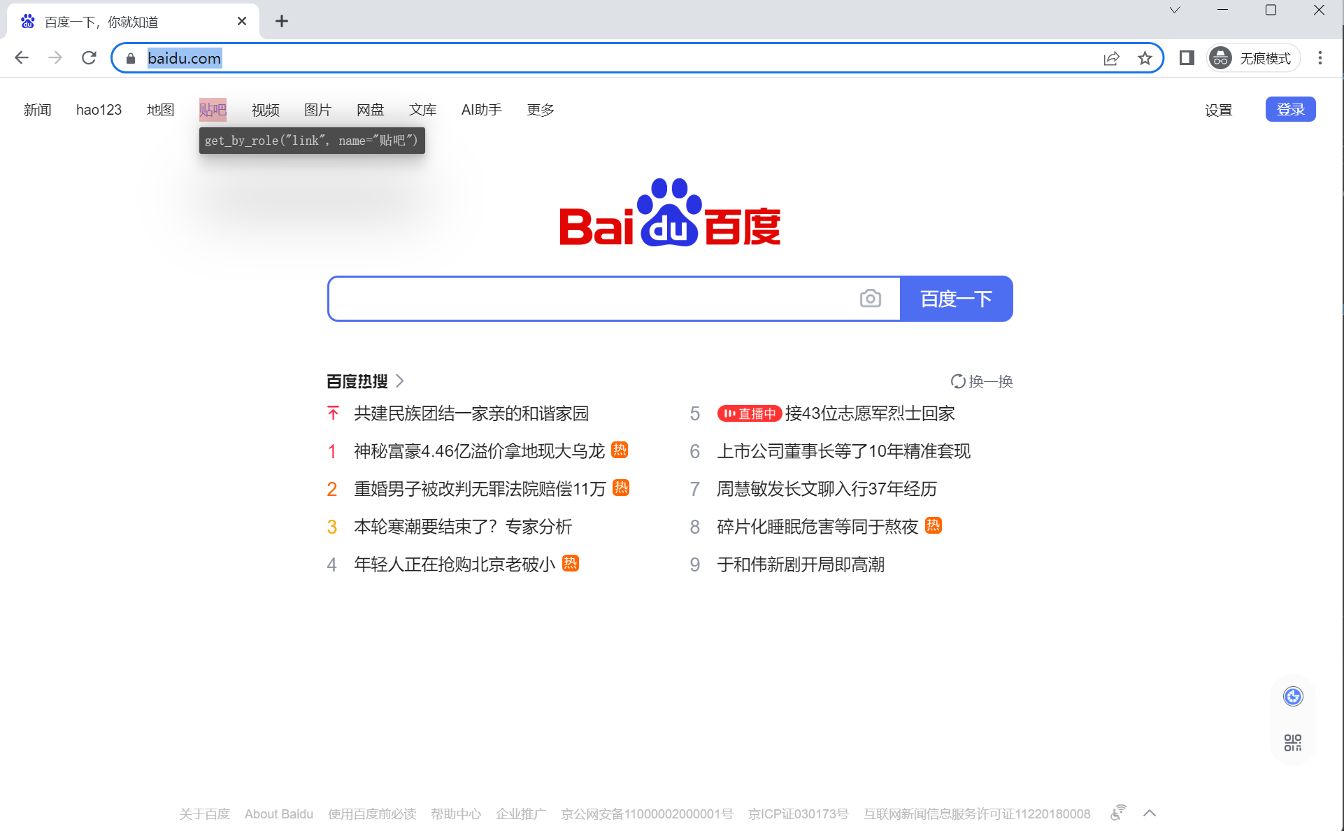Open the tab search dropdown arrow
1344x831 pixels.
1175,10
